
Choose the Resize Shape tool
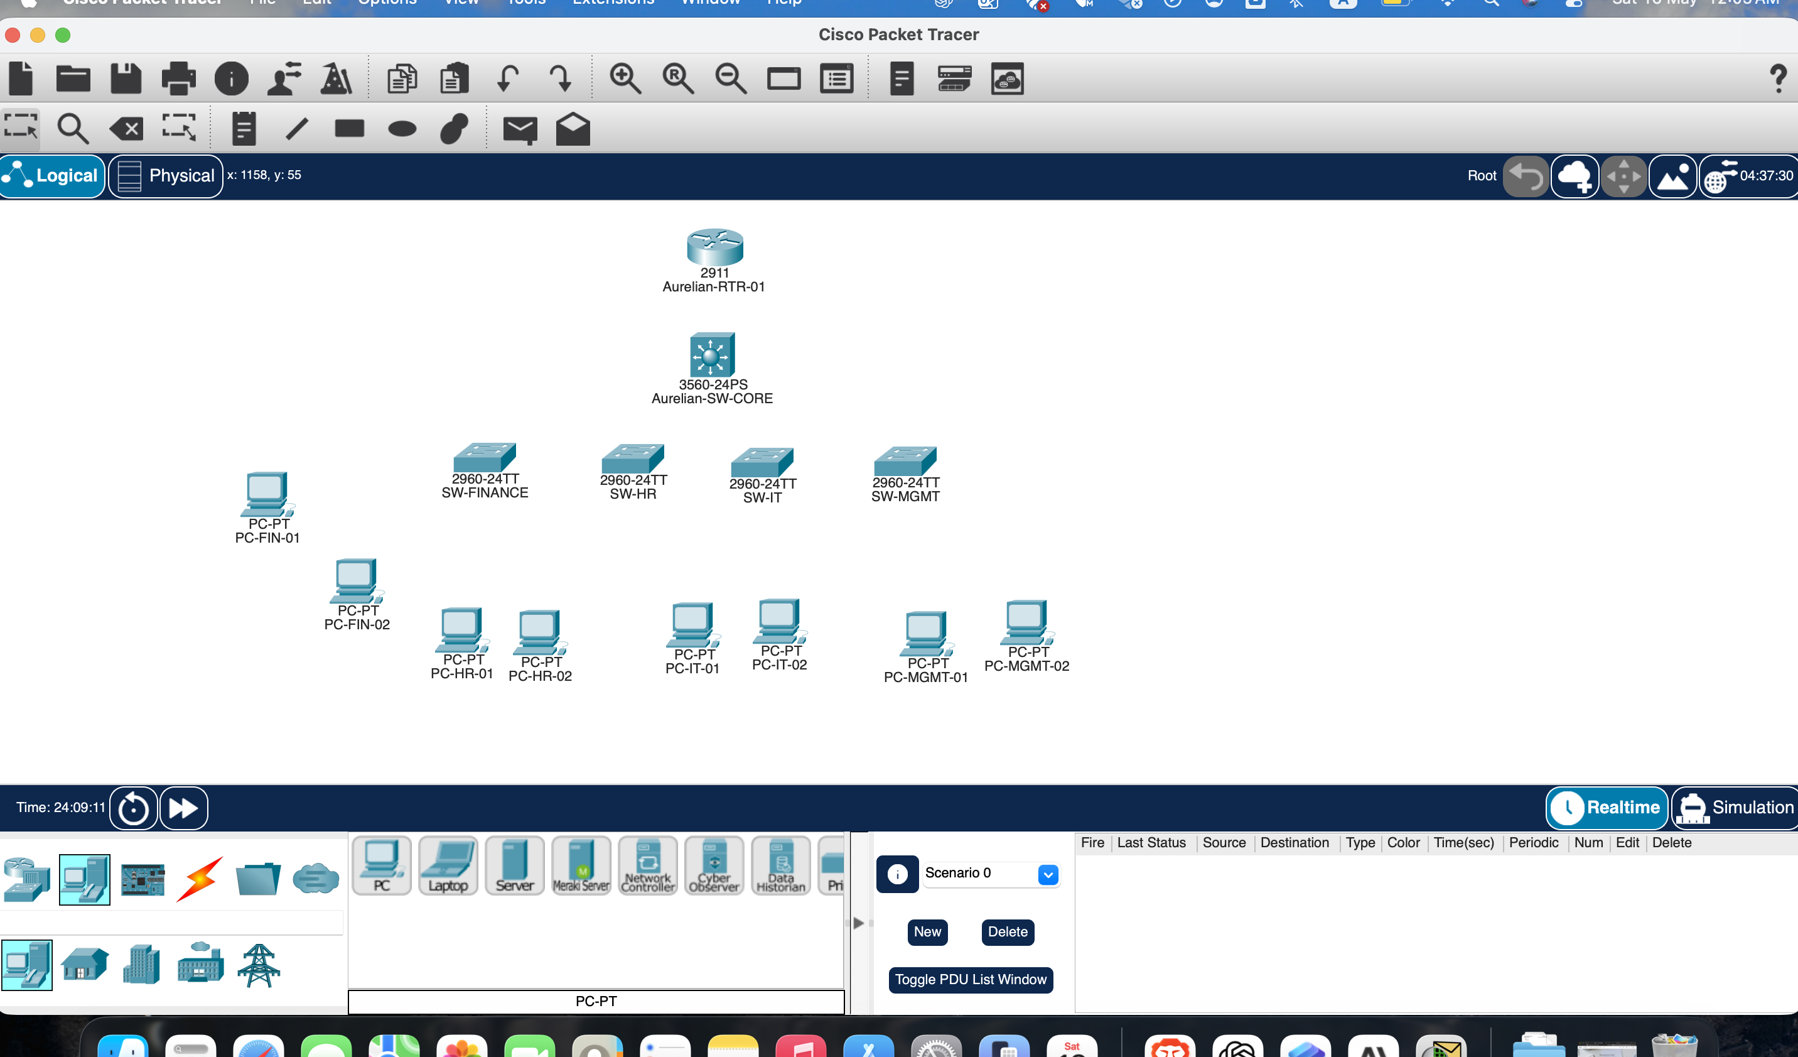(x=178, y=127)
